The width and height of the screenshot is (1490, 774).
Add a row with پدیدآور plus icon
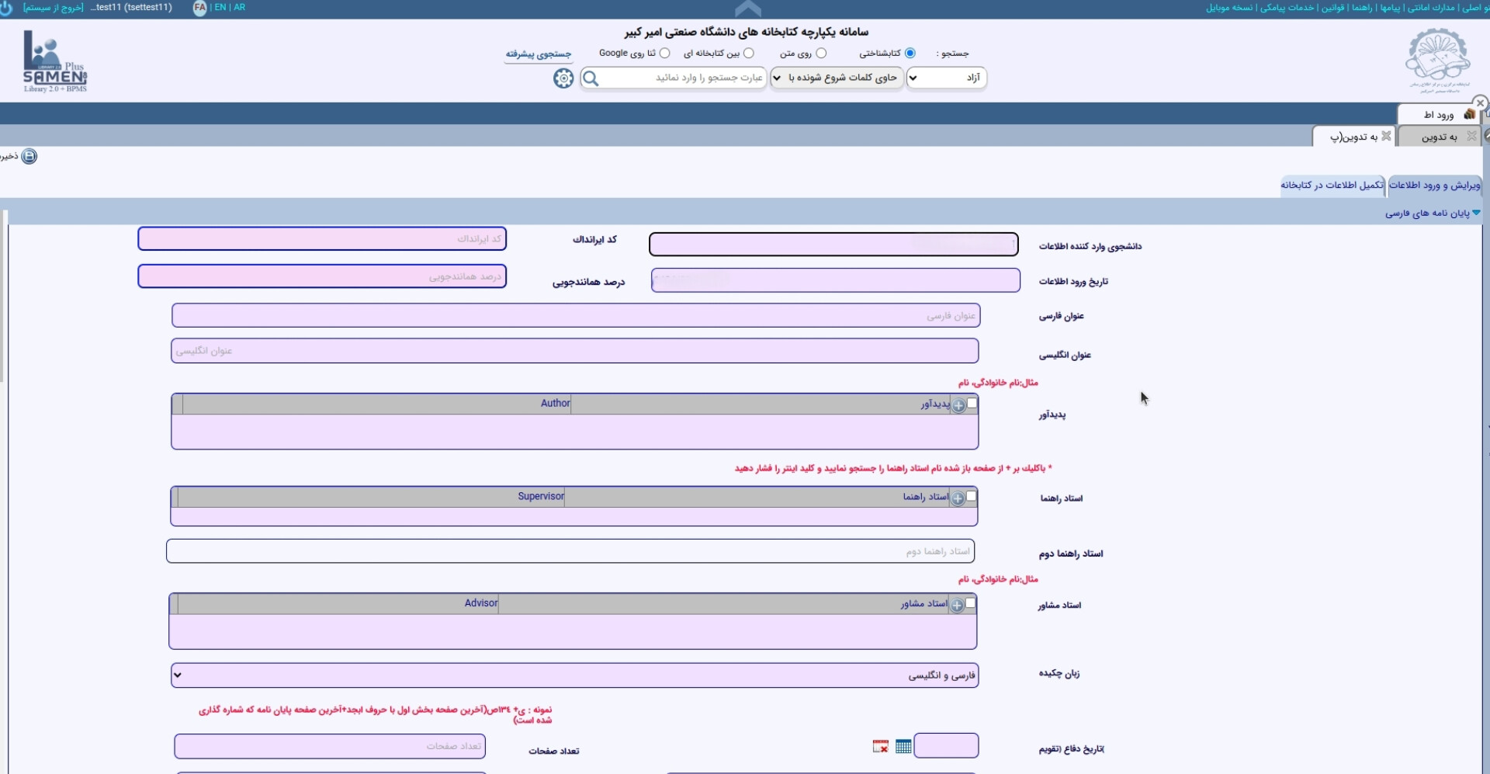point(959,405)
